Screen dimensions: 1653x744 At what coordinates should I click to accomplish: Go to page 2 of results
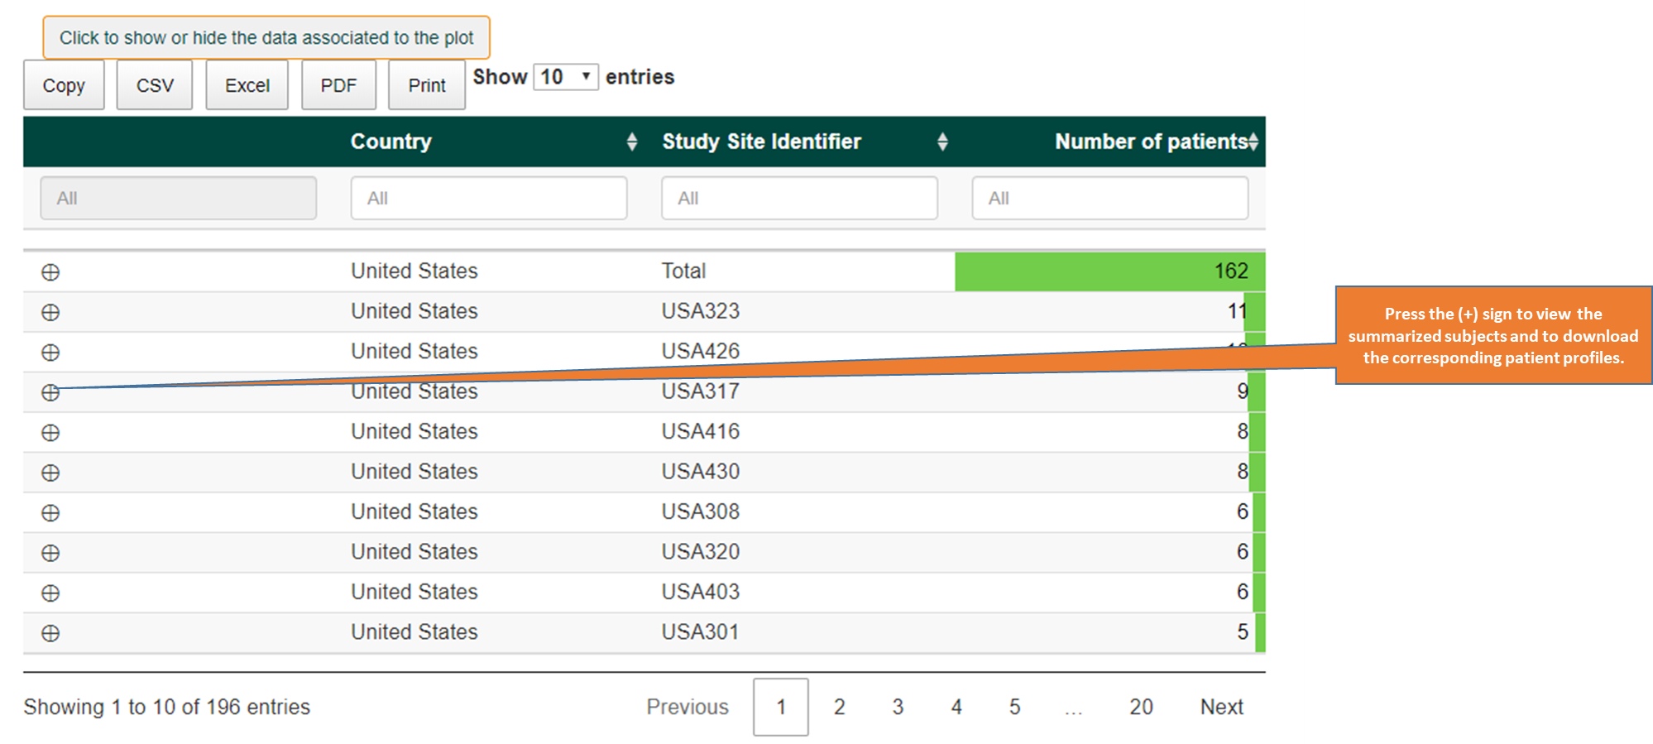[839, 707]
